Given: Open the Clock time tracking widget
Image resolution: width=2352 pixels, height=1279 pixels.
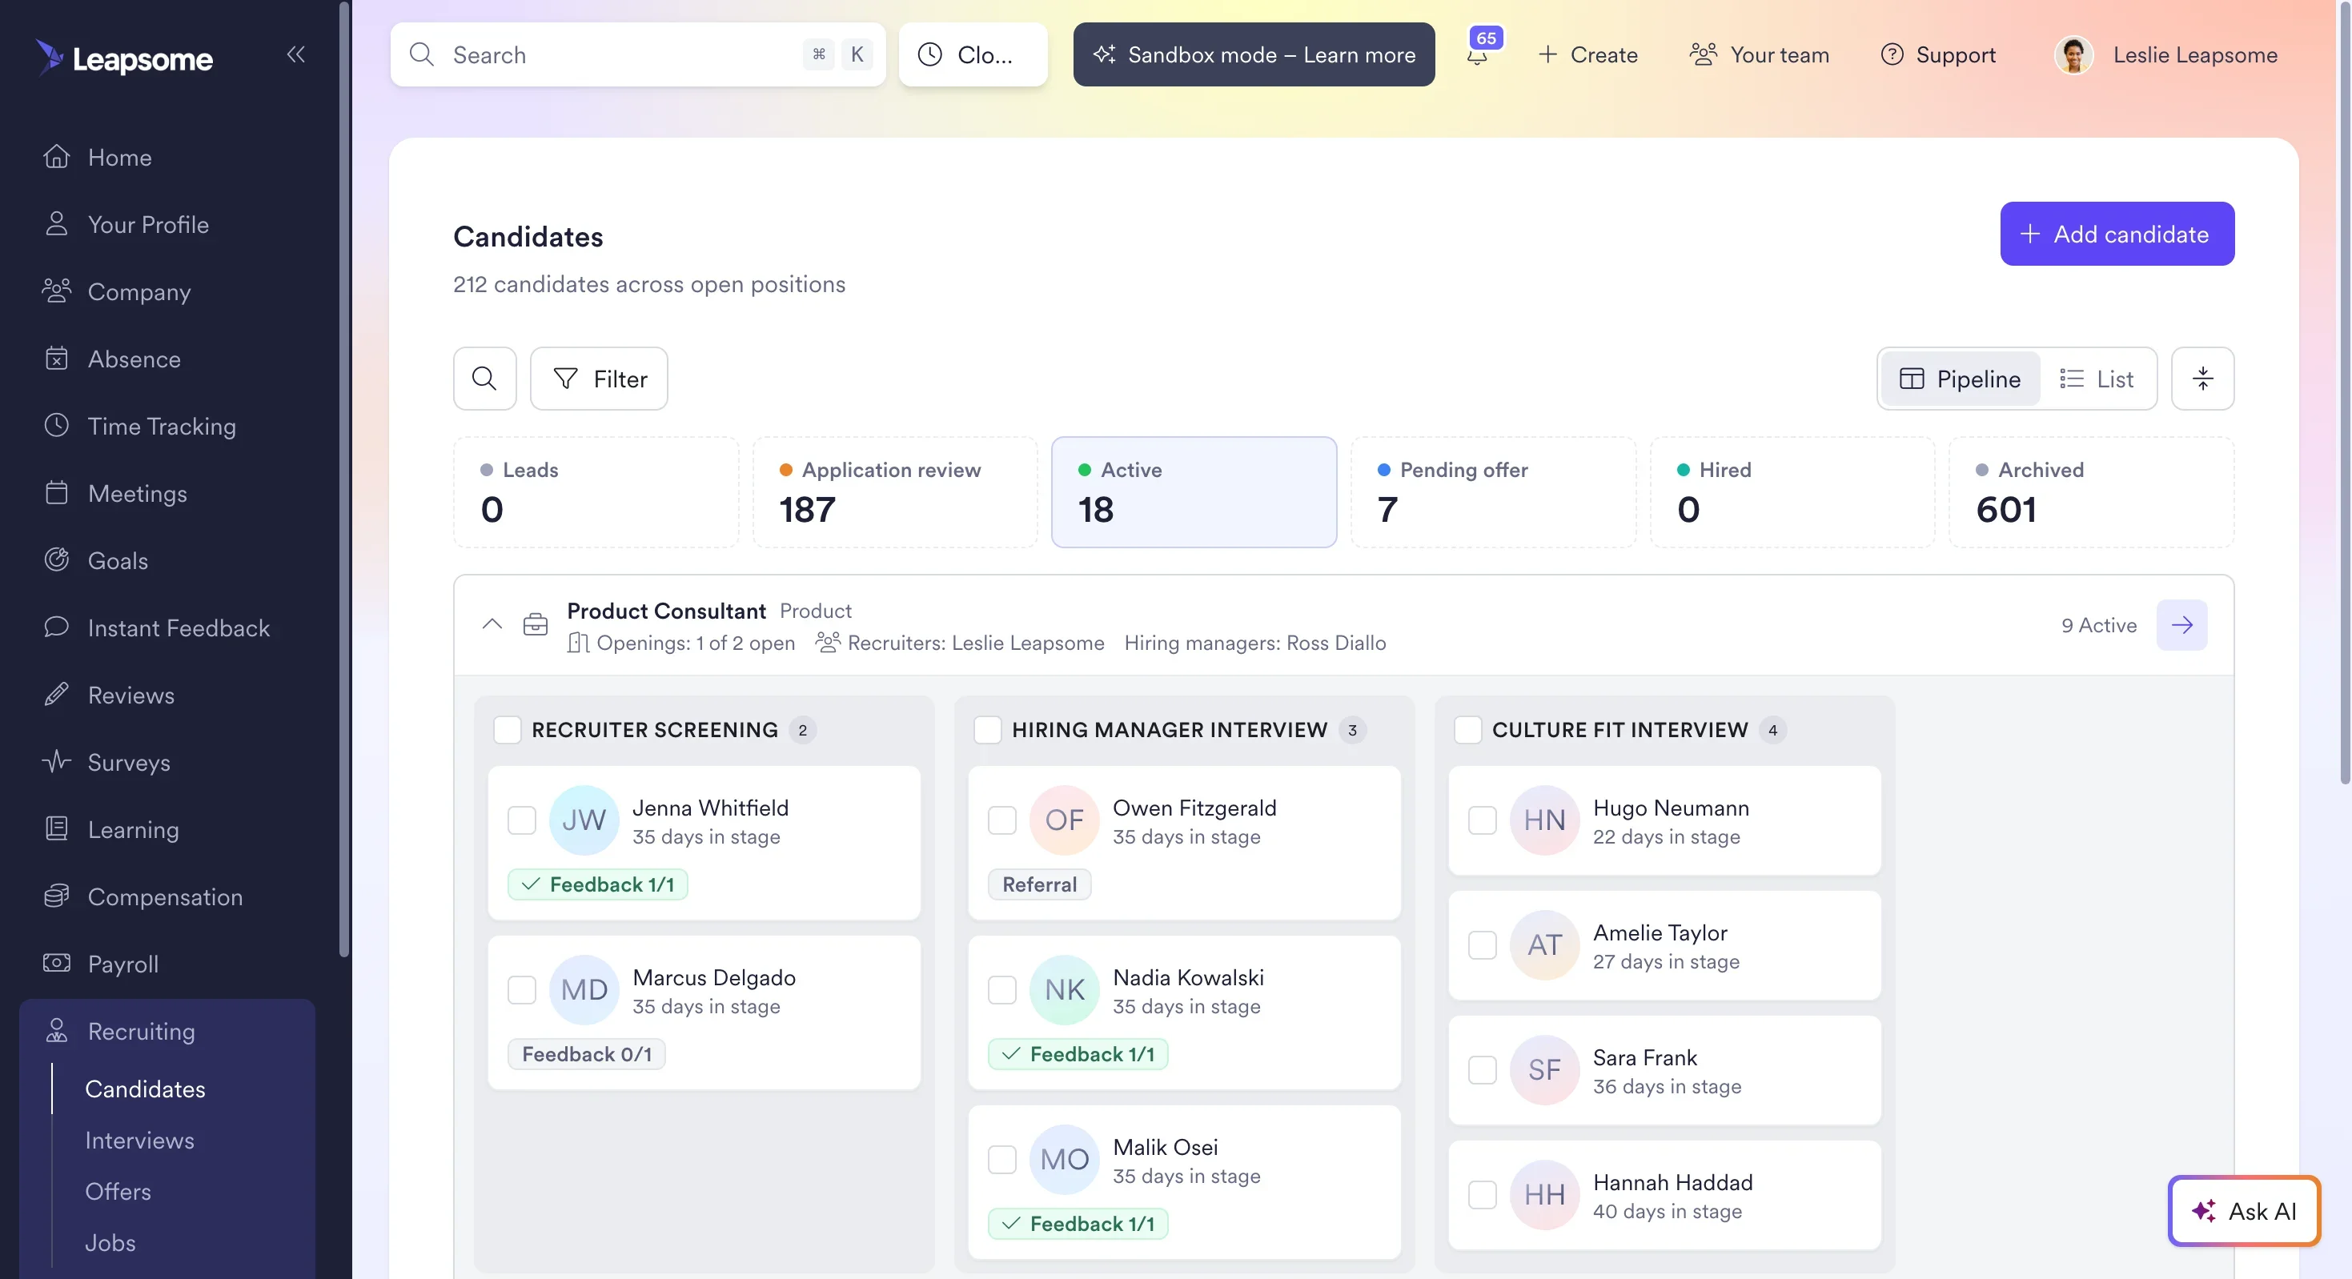Looking at the screenshot, I should [x=973, y=54].
